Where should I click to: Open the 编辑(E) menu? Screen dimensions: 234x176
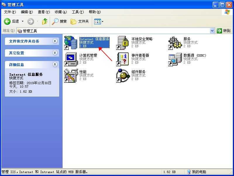(x=27, y=12)
